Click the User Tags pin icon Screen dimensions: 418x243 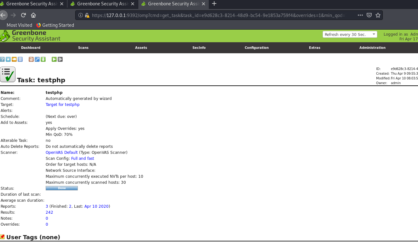(x=3, y=237)
